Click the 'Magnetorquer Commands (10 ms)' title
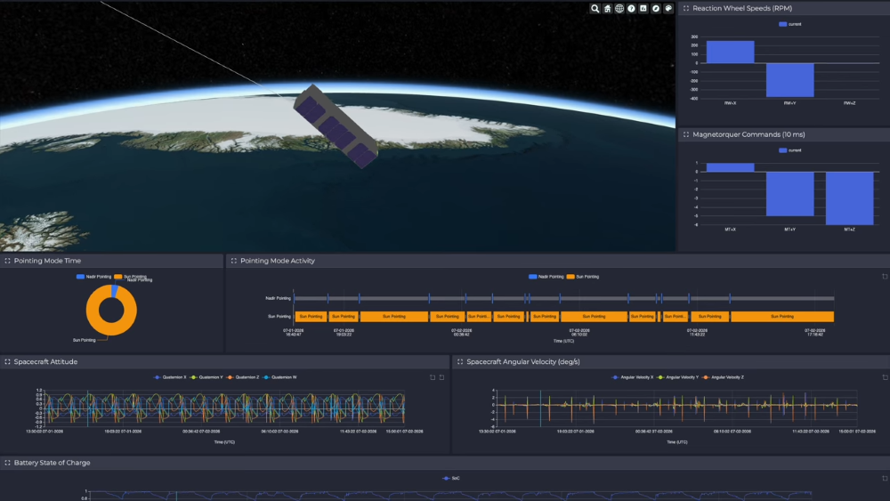 click(748, 134)
